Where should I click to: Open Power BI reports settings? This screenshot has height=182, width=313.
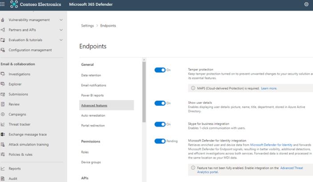[x=92, y=95]
